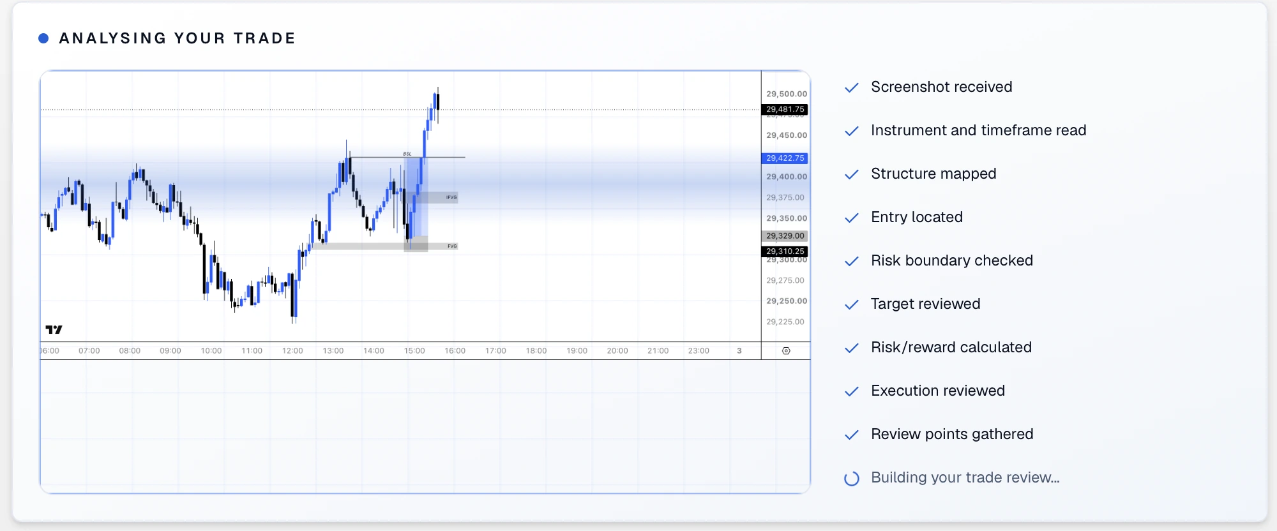
Task: Click the Building your trade review spinner
Action: [x=852, y=479]
